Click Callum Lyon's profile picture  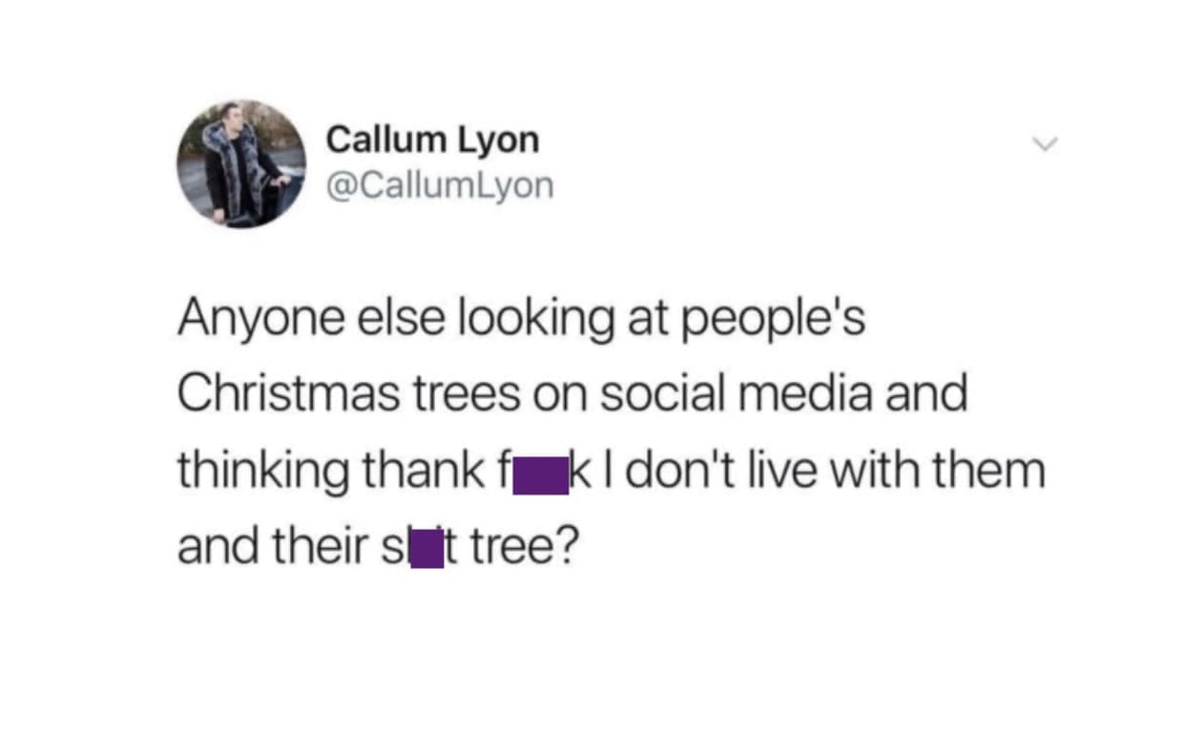[x=240, y=164]
